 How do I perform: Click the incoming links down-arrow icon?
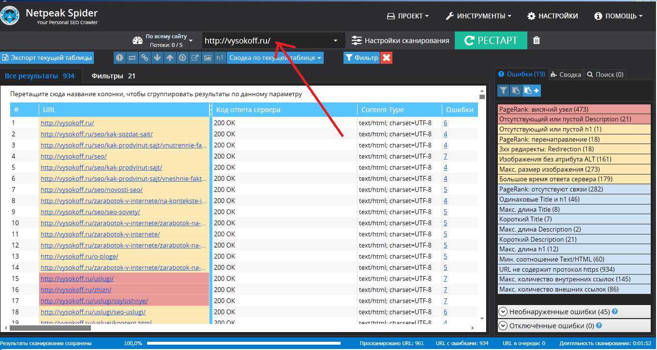pos(157,58)
